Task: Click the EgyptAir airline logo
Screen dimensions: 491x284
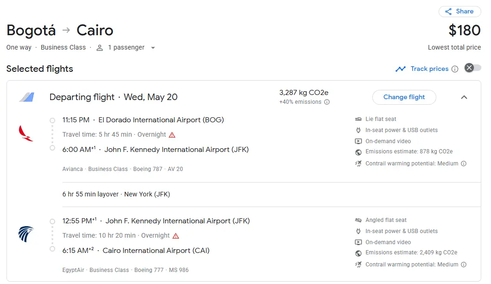Action: (26, 234)
